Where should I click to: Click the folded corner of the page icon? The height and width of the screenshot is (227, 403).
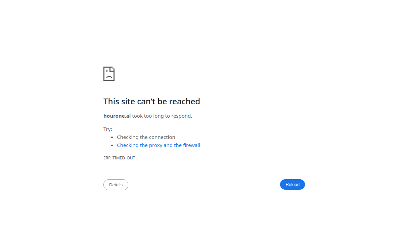pyautogui.click(x=113, y=69)
